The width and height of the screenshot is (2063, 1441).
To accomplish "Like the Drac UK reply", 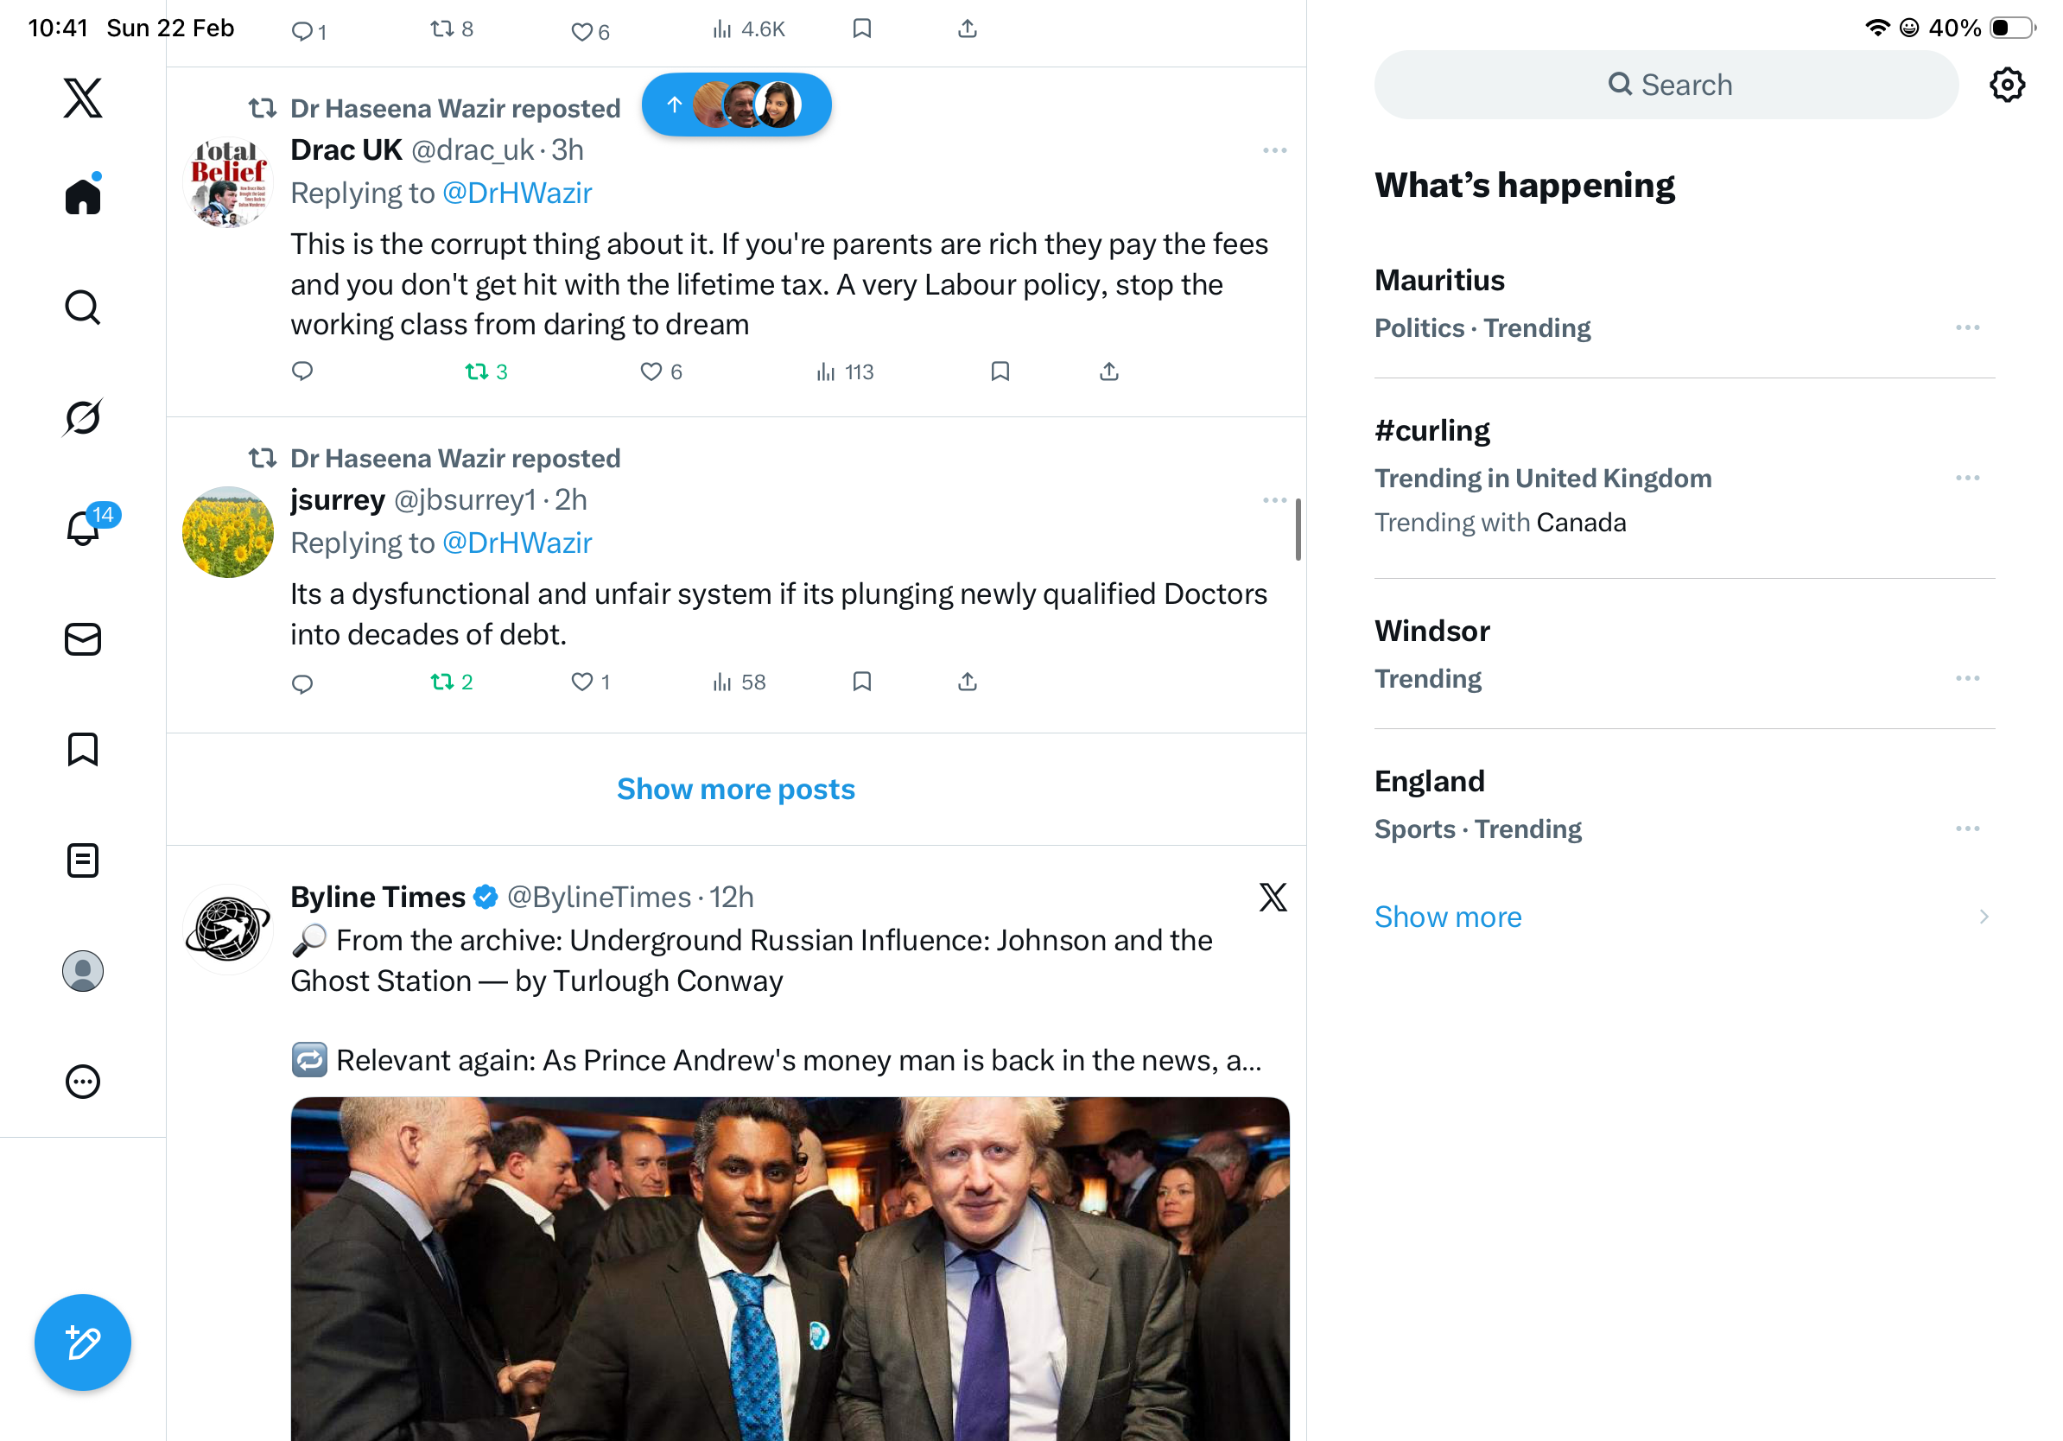I will (651, 372).
